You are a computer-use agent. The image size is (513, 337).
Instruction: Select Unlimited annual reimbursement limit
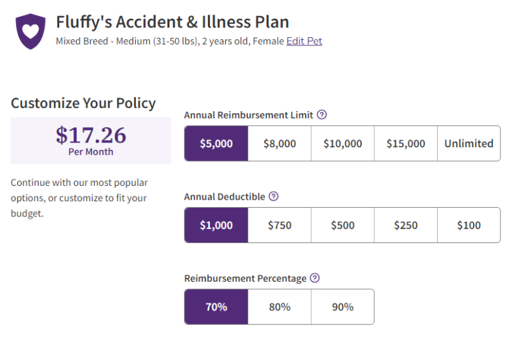click(468, 143)
